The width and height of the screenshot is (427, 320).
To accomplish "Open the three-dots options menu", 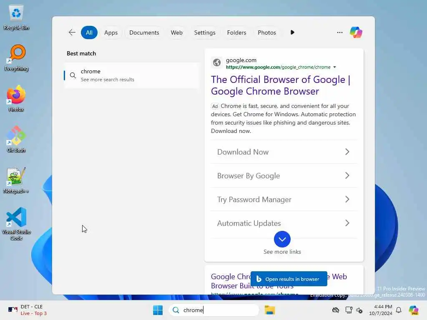I will (x=339, y=32).
